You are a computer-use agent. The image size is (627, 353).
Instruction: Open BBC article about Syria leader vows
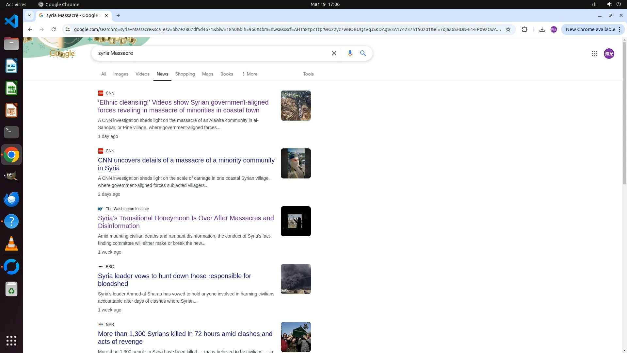(x=174, y=280)
